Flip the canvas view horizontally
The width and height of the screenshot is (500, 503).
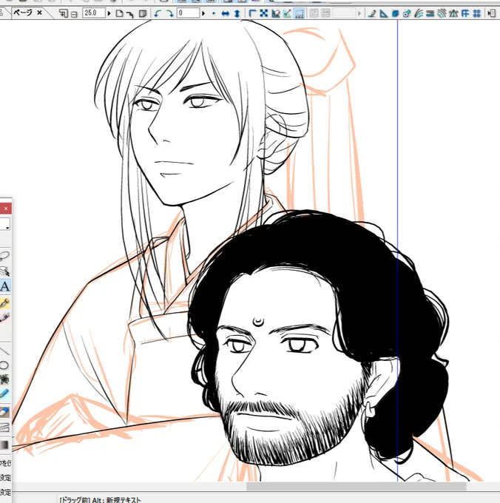tap(226, 13)
